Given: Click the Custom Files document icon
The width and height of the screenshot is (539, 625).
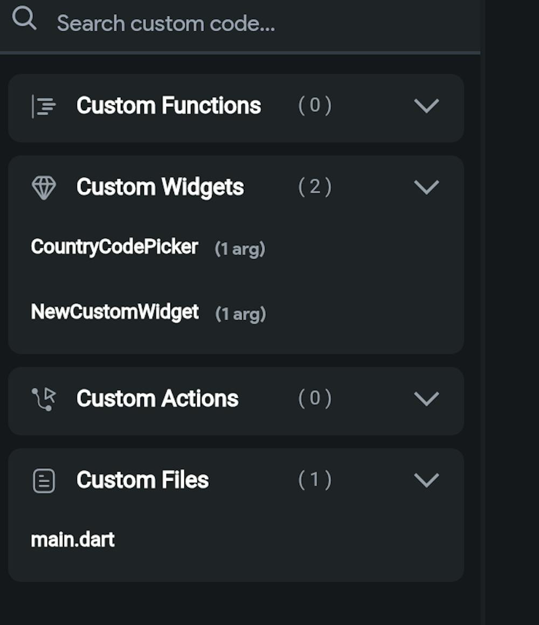Looking at the screenshot, I should 44,481.
